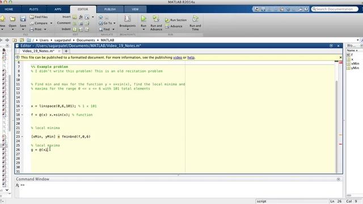Click the back arrow in Navigate group
Viewport: 363px width, 204px height.
(100, 17)
